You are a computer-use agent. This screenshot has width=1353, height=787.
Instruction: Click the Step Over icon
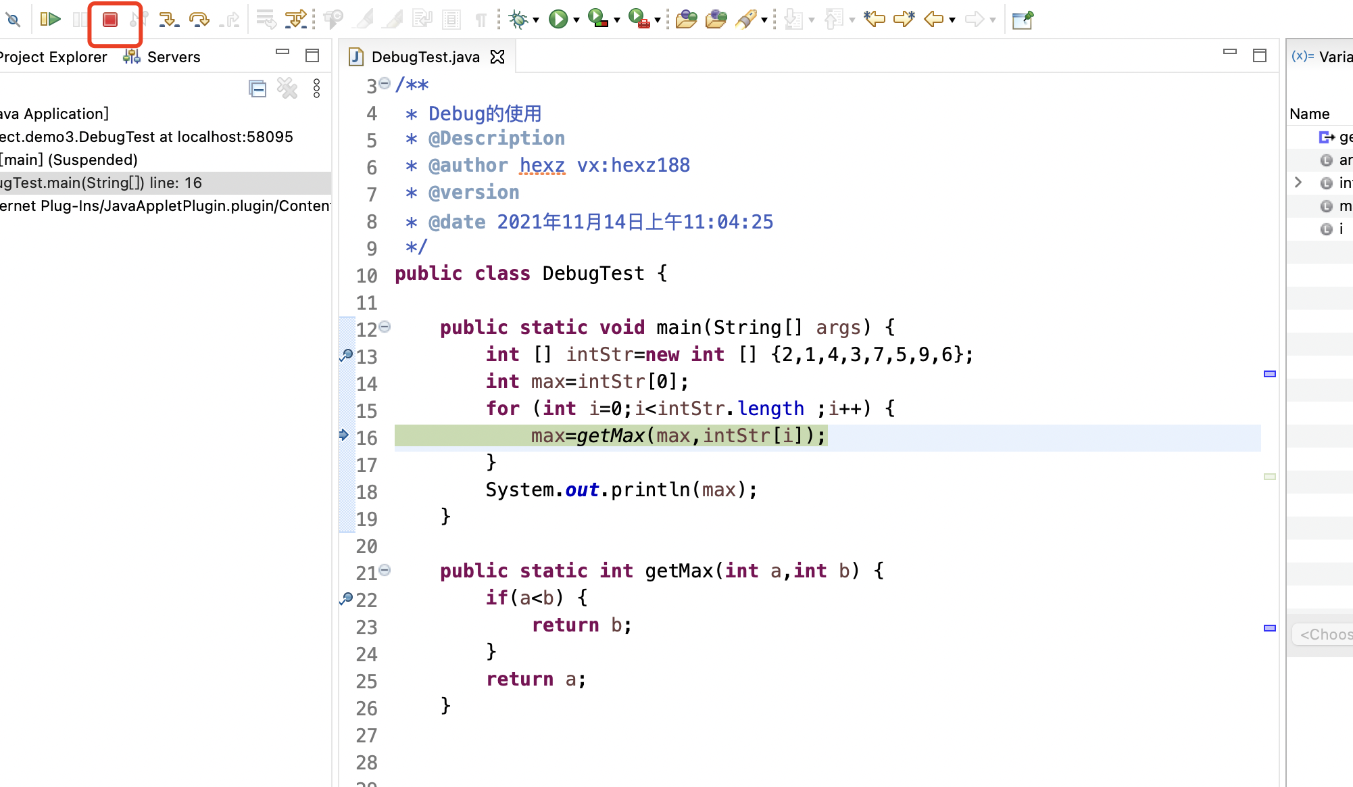[199, 20]
